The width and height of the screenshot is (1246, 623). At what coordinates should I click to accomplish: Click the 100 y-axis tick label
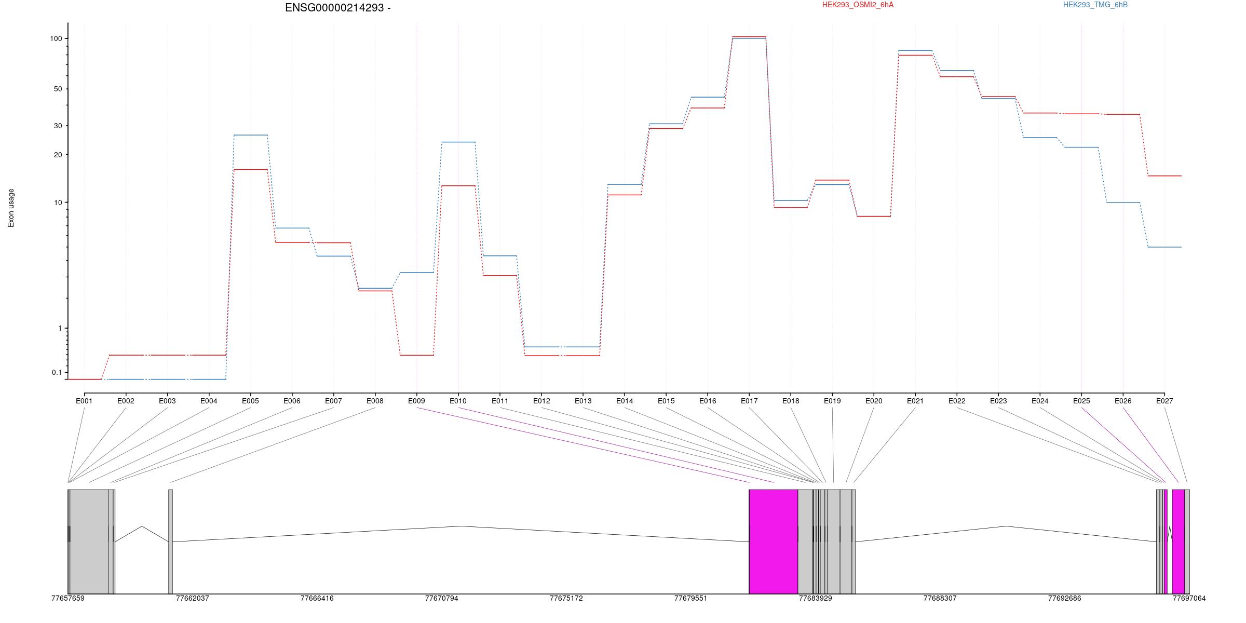pos(56,38)
